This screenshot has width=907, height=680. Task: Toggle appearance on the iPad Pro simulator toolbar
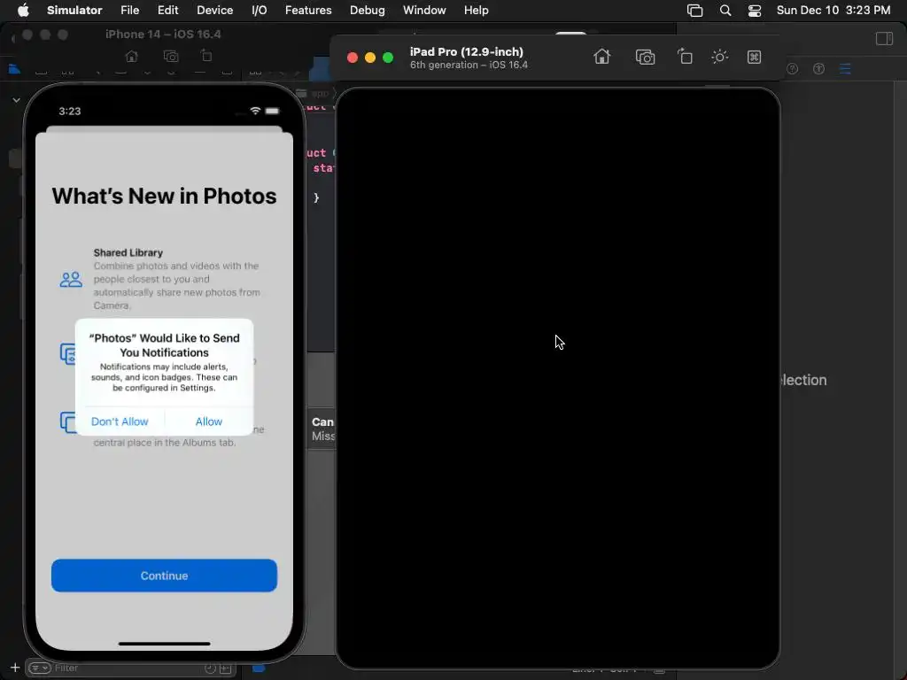coord(719,57)
